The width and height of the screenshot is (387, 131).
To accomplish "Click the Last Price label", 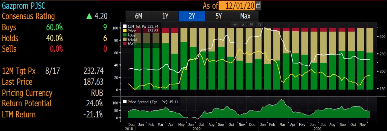I will pyautogui.click(x=17, y=82).
